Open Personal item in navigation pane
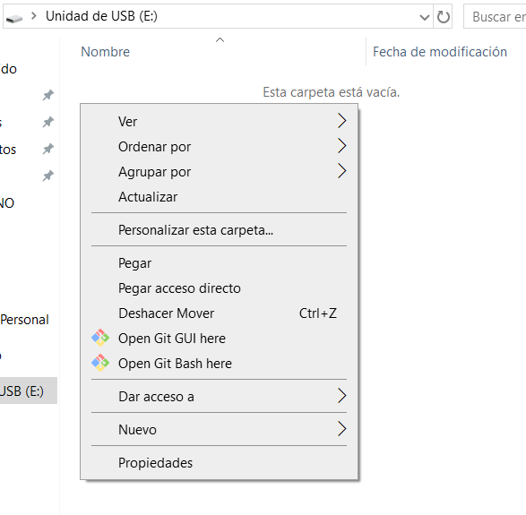 [24, 320]
